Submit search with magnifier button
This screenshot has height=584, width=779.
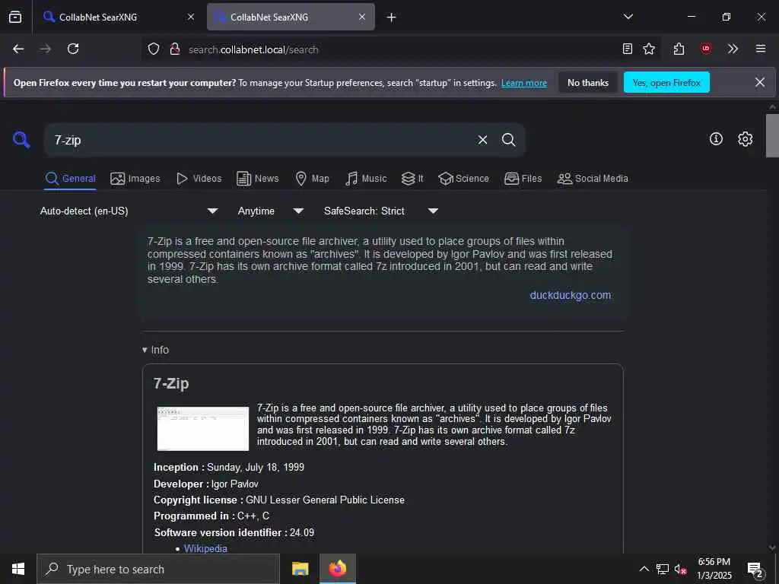(508, 140)
